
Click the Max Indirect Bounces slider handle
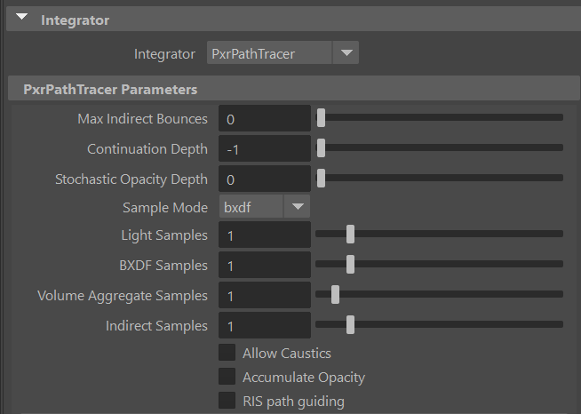point(322,117)
